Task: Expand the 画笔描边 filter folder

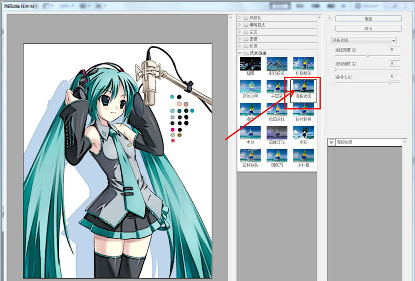Action: tap(239, 25)
